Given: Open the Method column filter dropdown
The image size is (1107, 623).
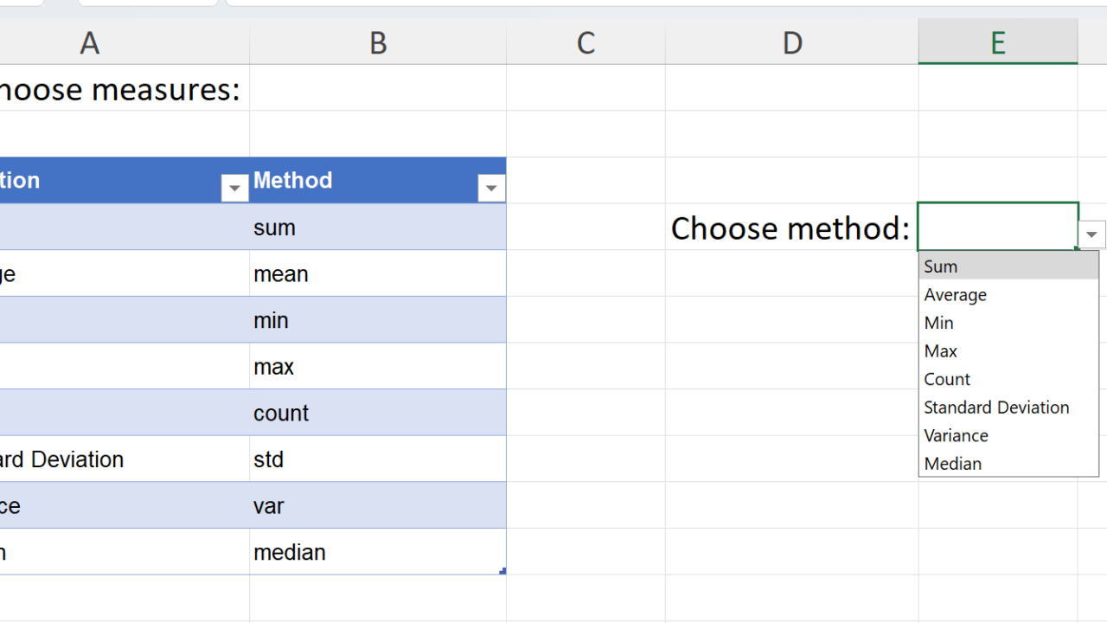Looking at the screenshot, I should tap(491, 188).
